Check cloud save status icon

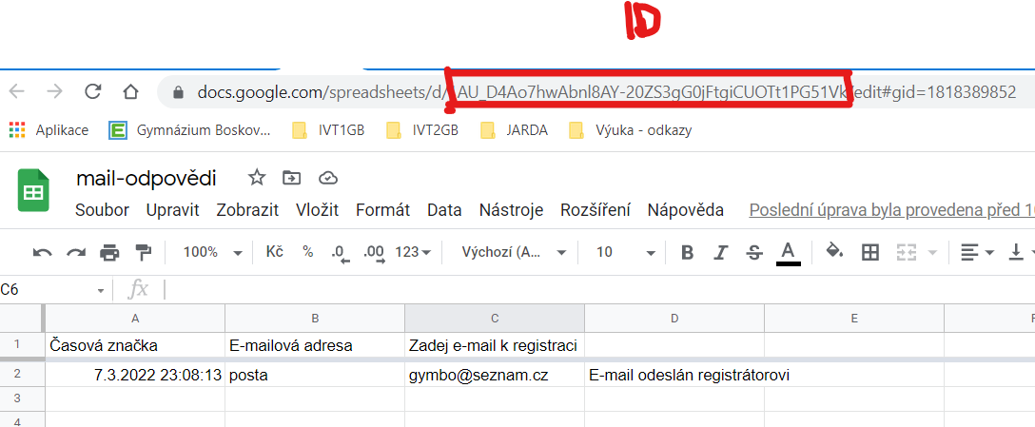pyautogui.click(x=328, y=178)
